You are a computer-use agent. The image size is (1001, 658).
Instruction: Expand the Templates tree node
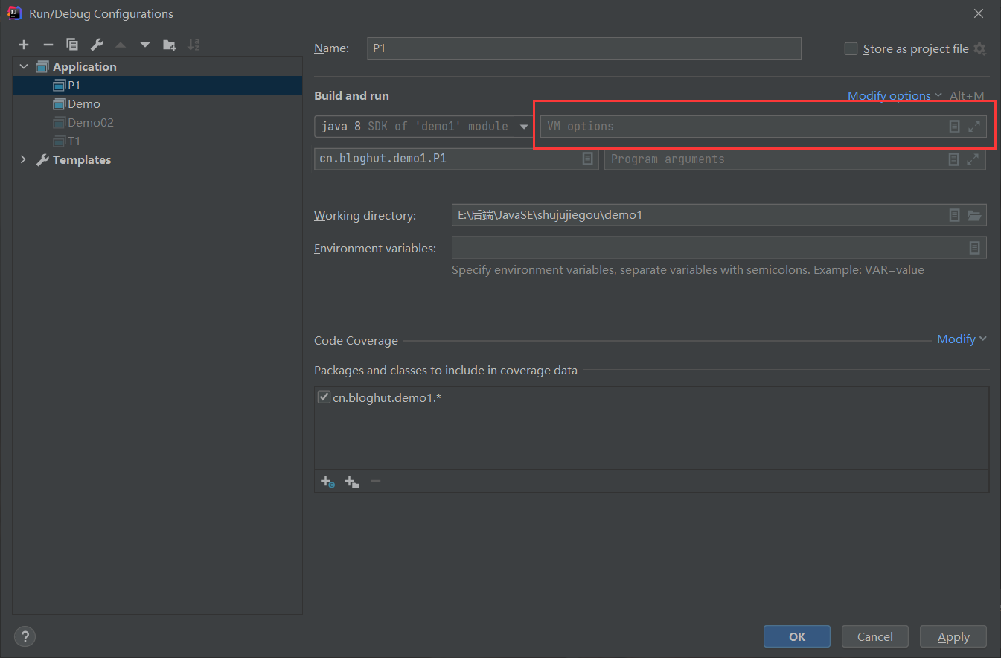pyautogui.click(x=23, y=159)
